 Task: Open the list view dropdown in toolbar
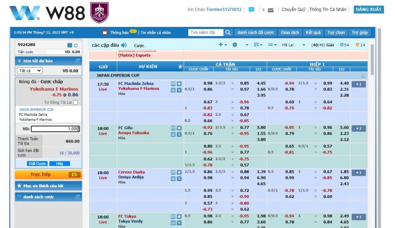tap(272, 45)
